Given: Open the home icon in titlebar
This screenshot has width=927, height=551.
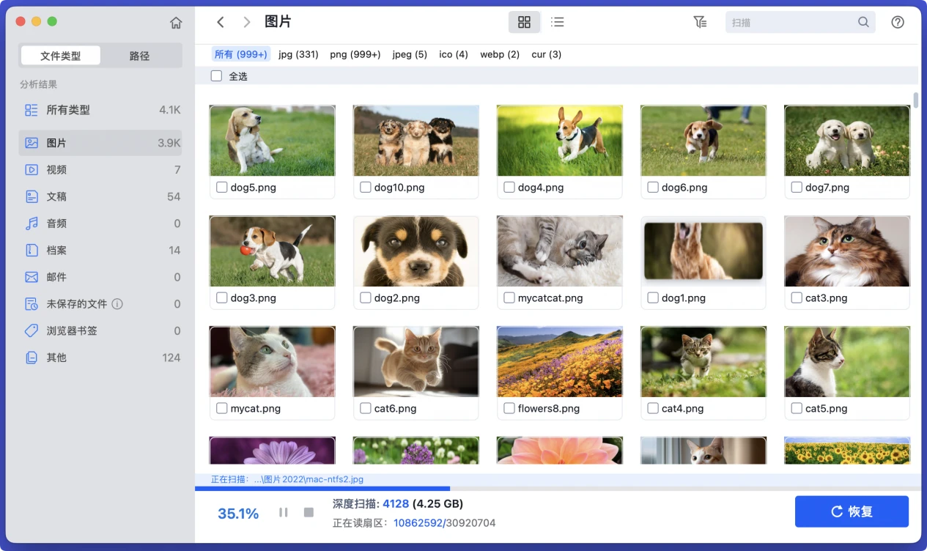Looking at the screenshot, I should pos(176,22).
